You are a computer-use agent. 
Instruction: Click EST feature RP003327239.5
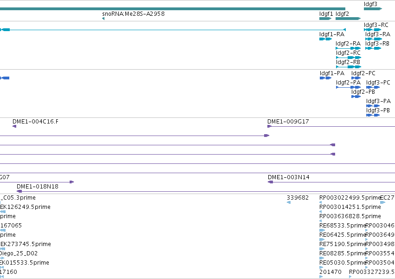pos(350,277)
